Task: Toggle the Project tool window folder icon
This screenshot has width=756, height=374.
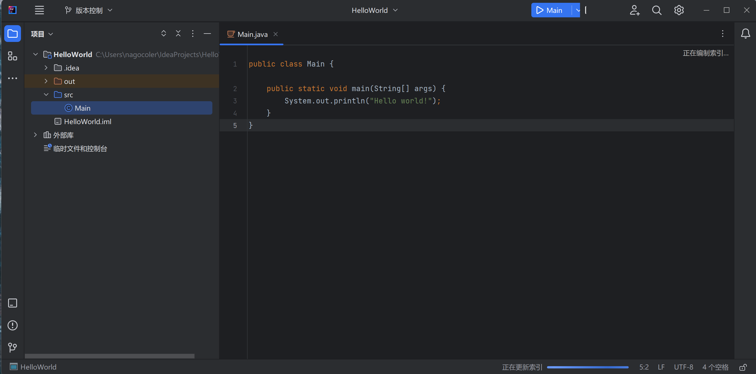Action: [12, 34]
